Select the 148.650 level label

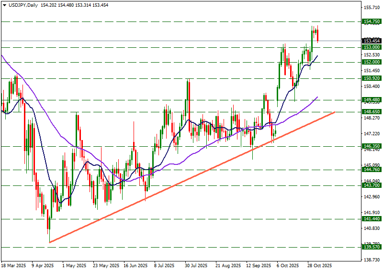(x=372, y=112)
